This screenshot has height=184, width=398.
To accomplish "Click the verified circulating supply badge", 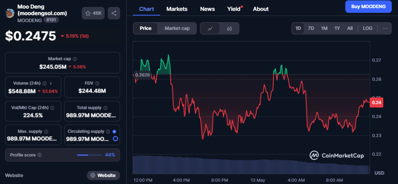I will coord(114,131).
